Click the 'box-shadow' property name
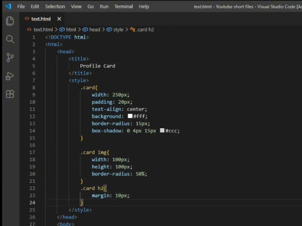Screen dimensions: 302x226 coord(106,131)
